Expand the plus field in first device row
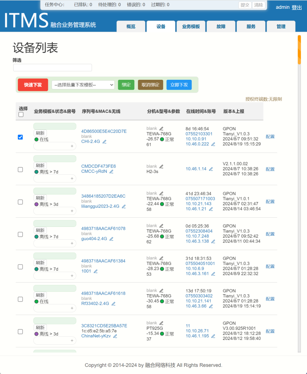 pyautogui.click(x=72, y=146)
